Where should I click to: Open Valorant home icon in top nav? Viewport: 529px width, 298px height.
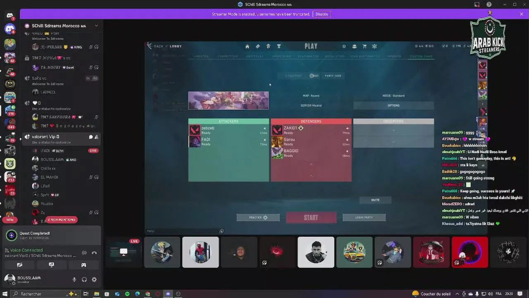247,46
